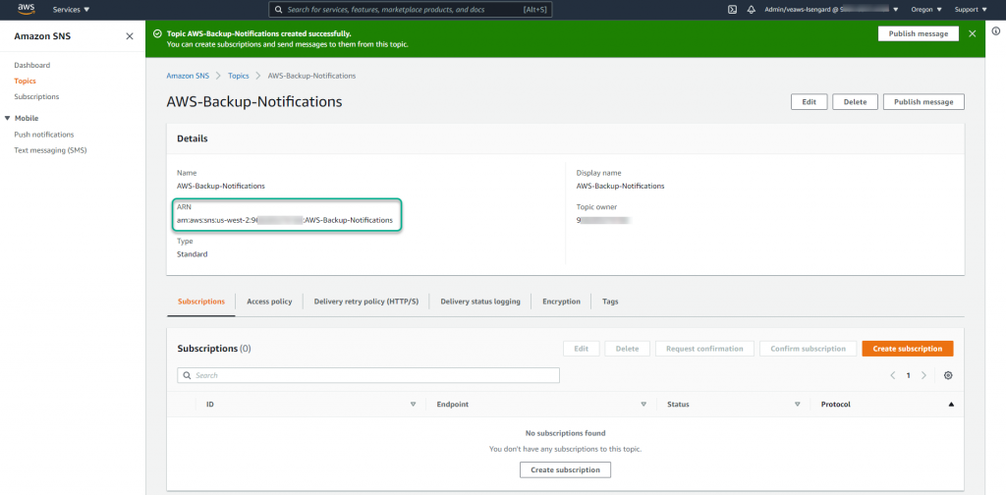Dismiss the green success banner
The width and height of the screenshot is (1006, 495).
tap(973, 33)
